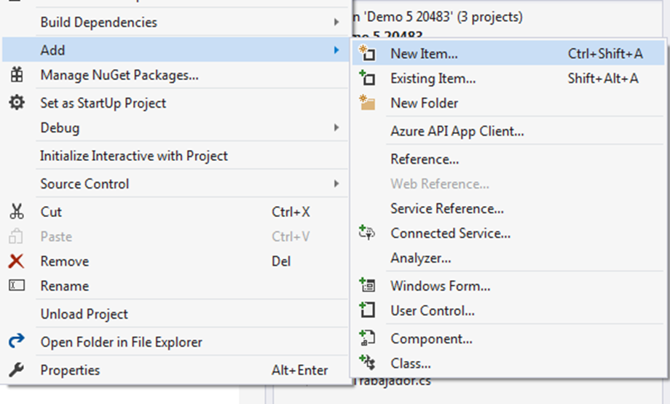The image size is (670, 404).
Task: Open project Properties from context menu
Action: tap(70, 371)
